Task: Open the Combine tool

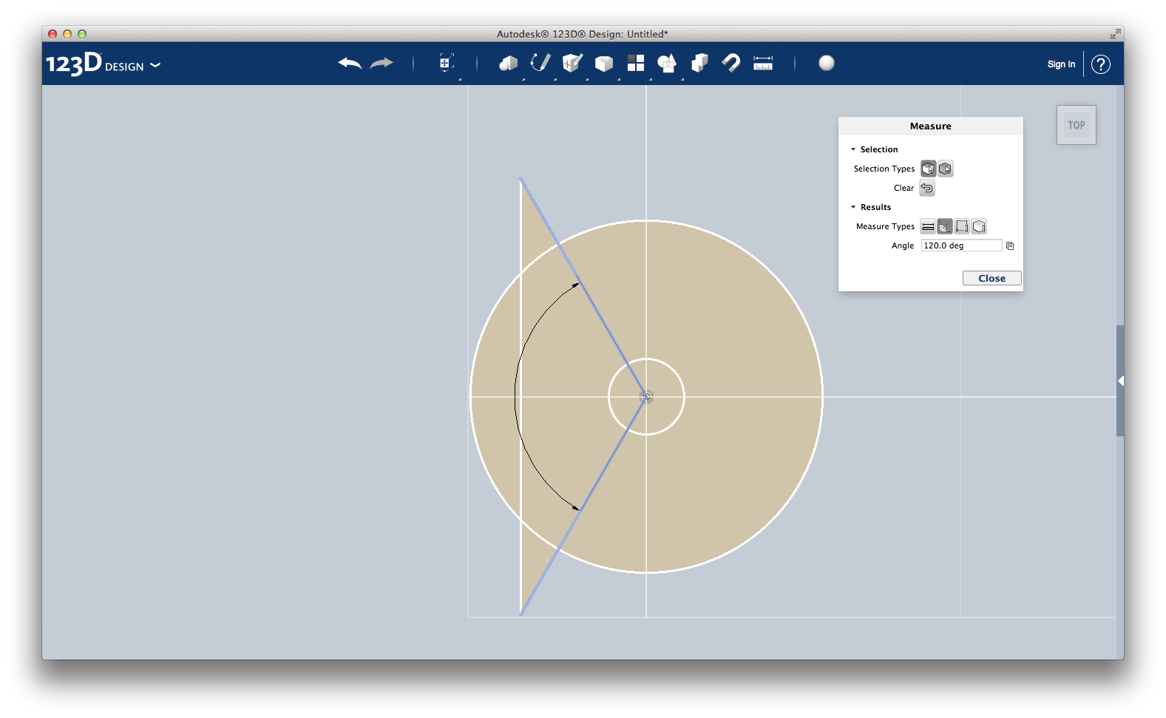Action: point(699,64)
